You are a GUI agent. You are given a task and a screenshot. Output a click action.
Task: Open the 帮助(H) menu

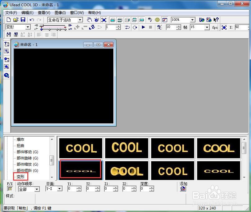click(94, 13)
